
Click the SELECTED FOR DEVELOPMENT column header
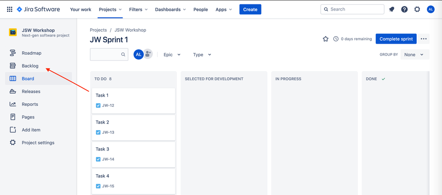pyautogui.click(x=214, y=79)
